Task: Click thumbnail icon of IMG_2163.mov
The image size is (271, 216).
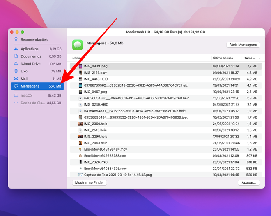Action: (80, 72)
